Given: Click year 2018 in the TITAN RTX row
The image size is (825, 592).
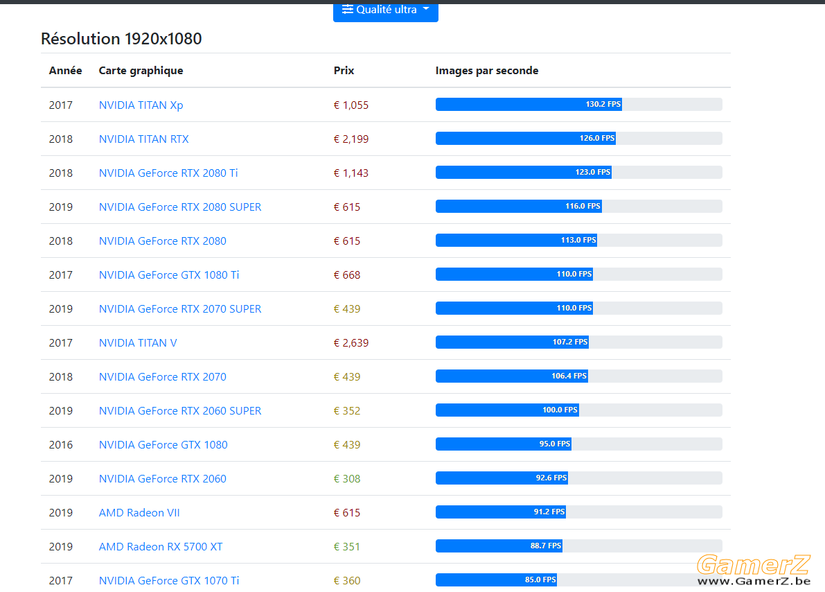Looking at the screenshot, I should pos(60,139).
